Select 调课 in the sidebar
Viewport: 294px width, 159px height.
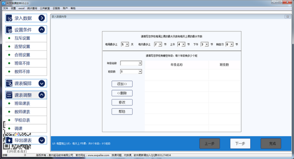(26, 129)
